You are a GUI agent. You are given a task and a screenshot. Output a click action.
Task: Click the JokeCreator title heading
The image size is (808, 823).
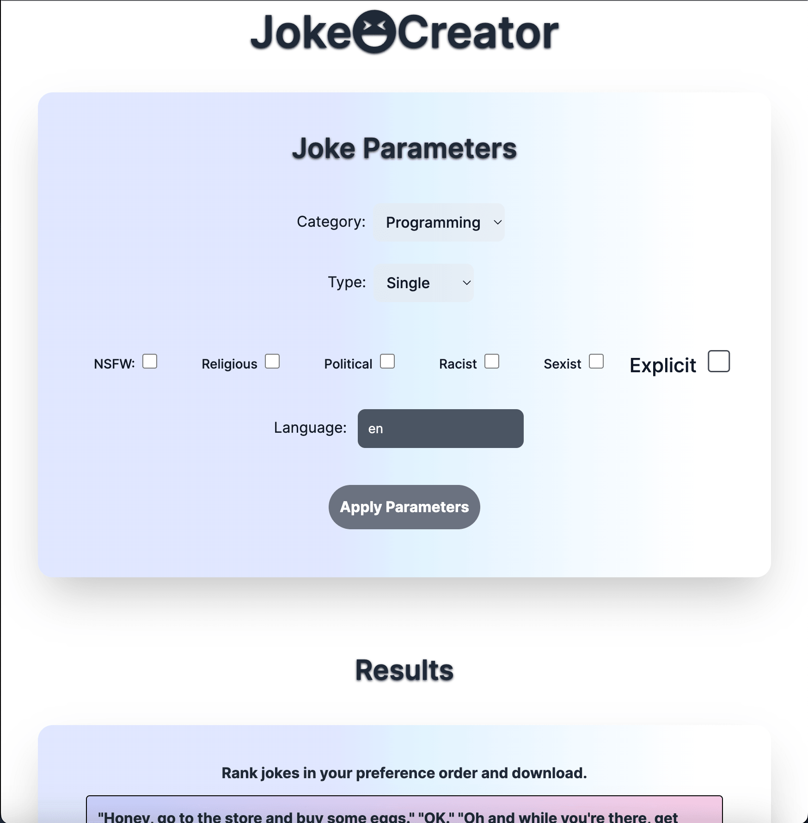(x=404, y=32)
